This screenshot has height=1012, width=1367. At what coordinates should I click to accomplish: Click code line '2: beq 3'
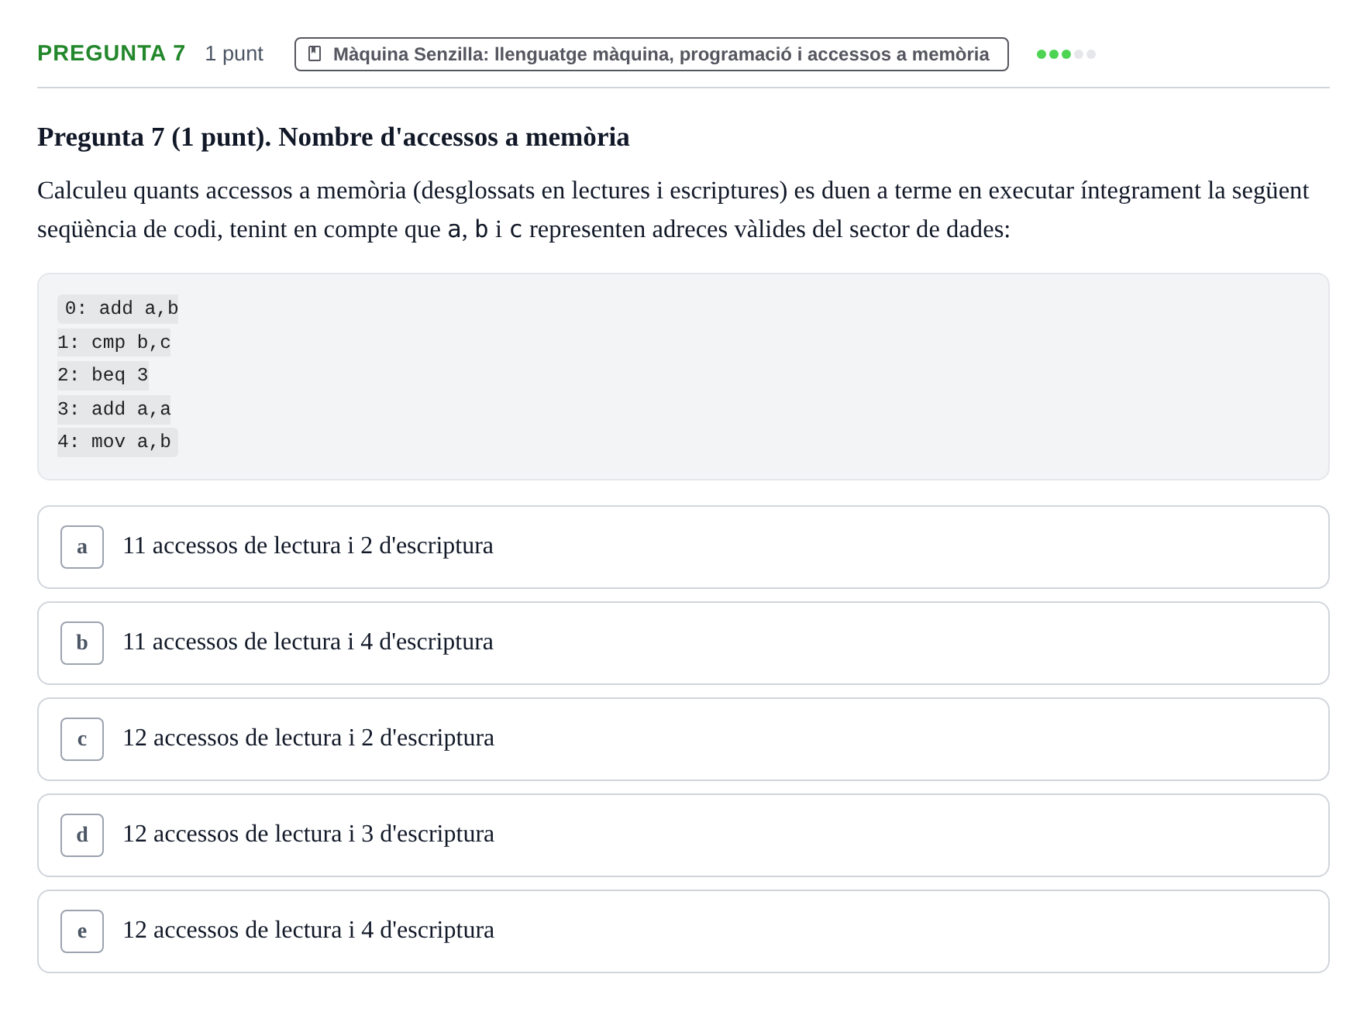click(x=102, y=375)
